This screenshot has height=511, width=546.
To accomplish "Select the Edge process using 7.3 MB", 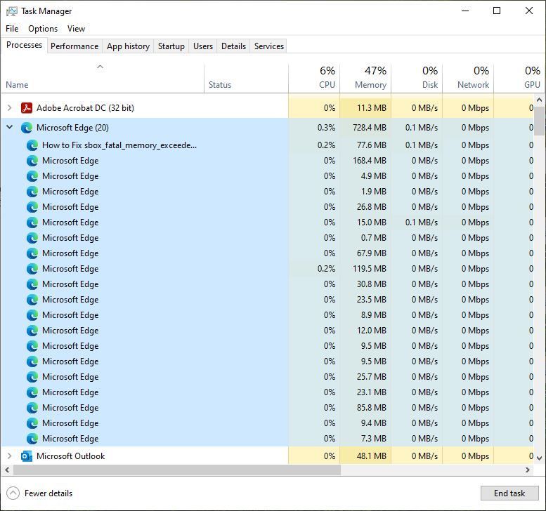I will click(x=267, y=438).
